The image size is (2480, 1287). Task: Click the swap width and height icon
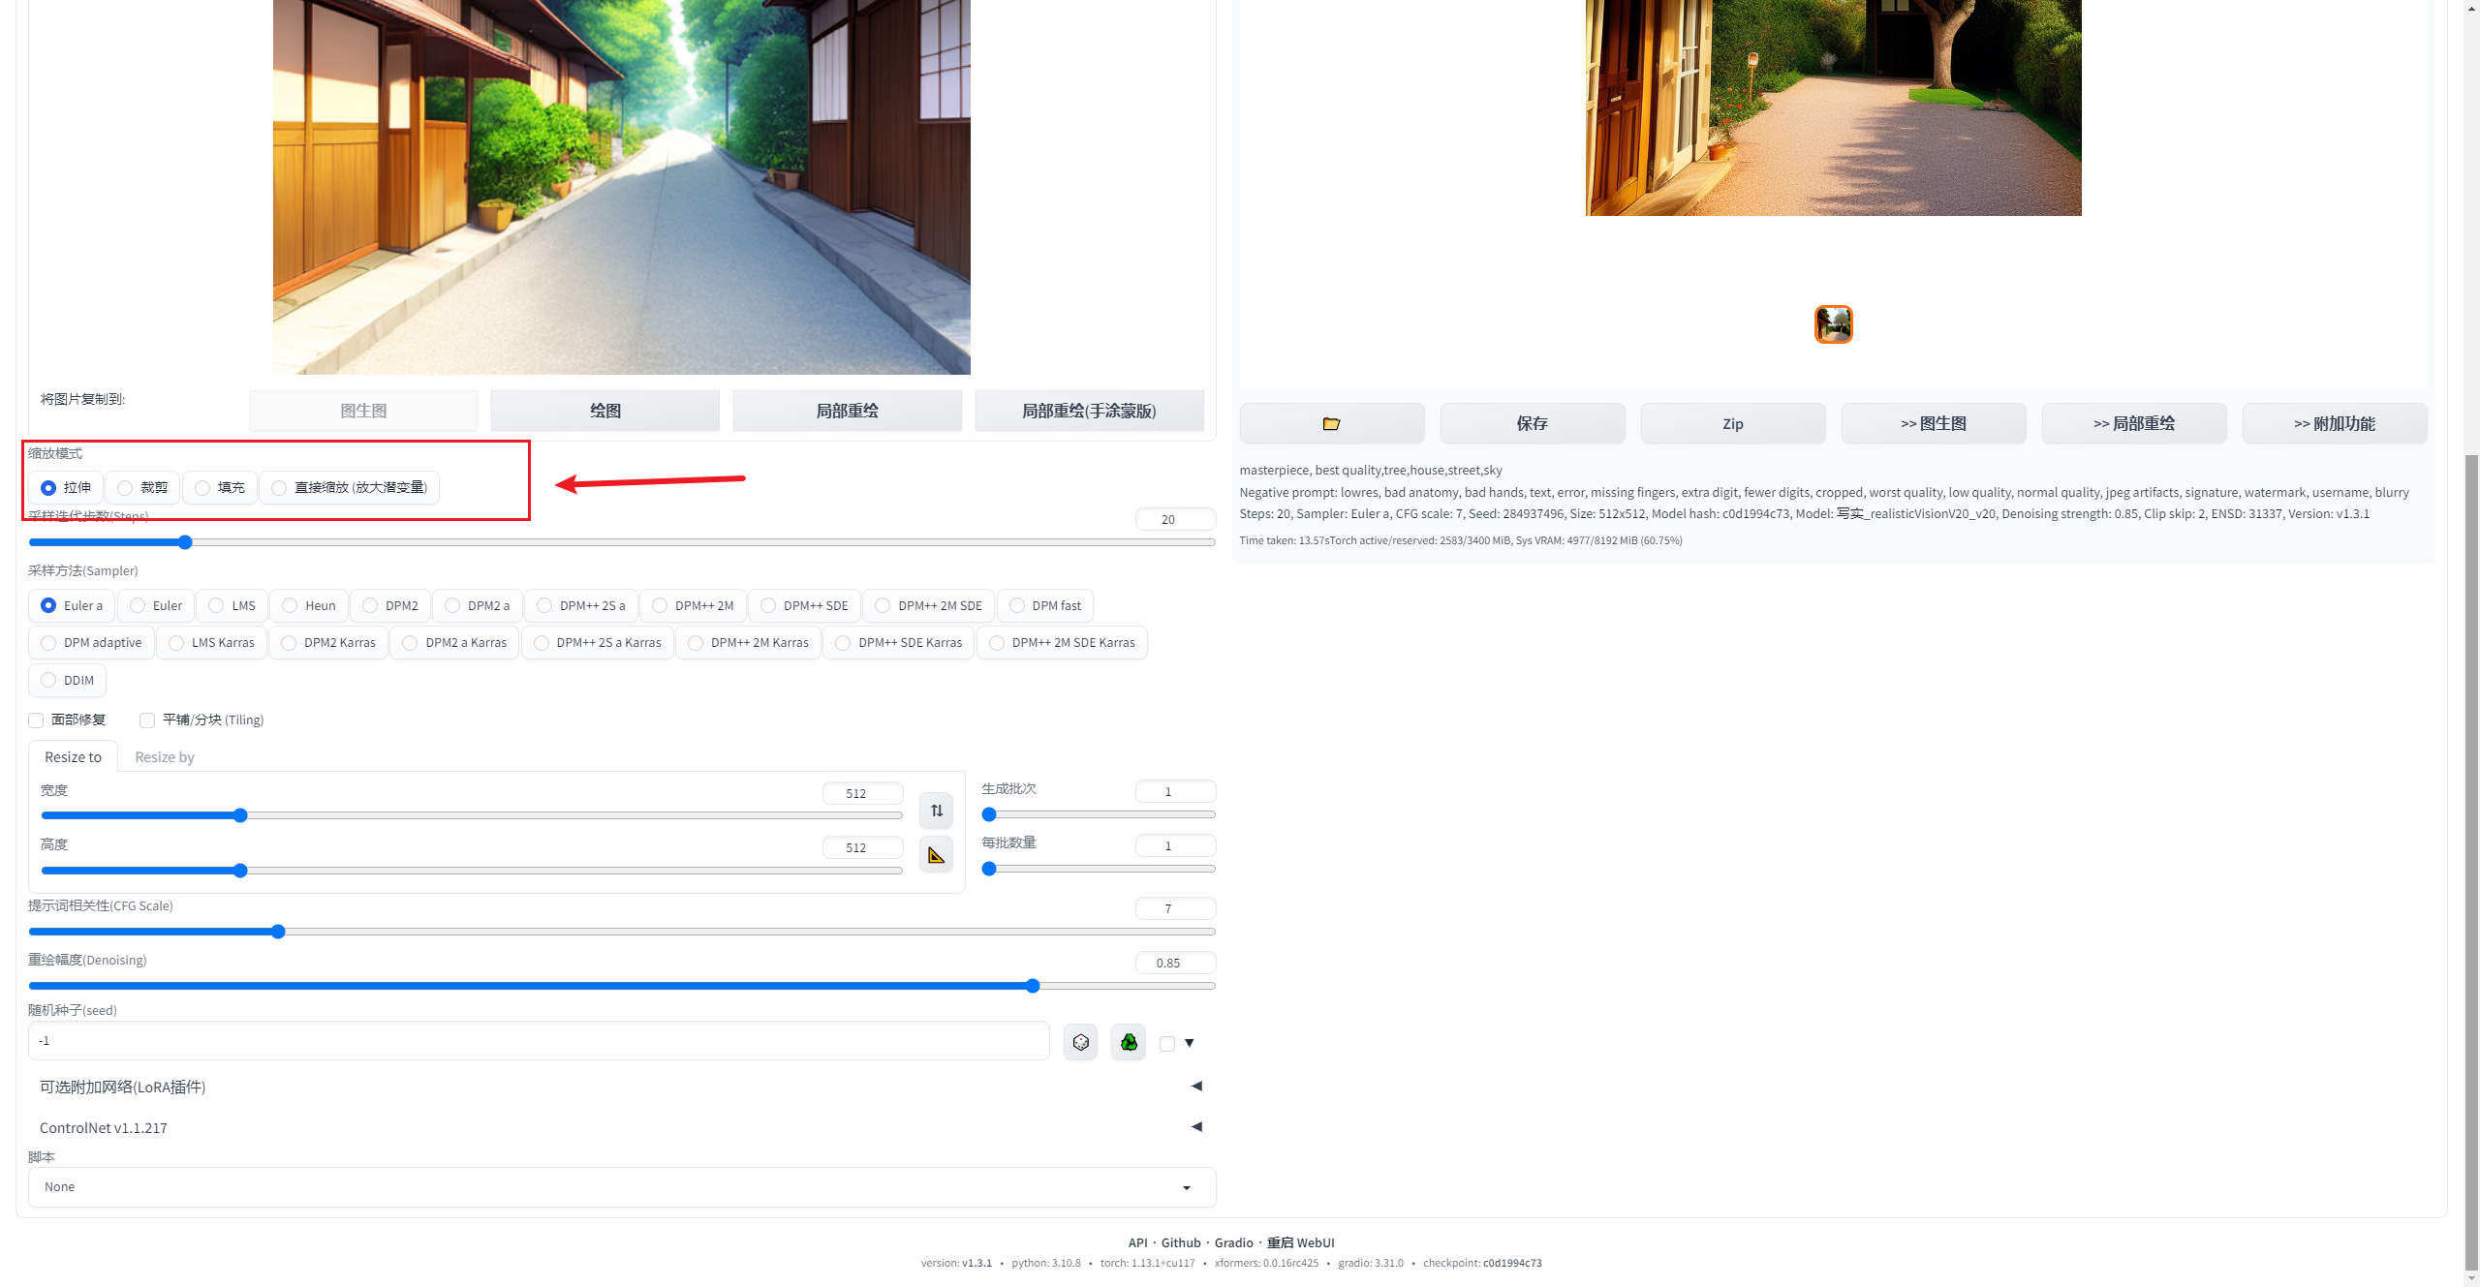pos(936,811)
